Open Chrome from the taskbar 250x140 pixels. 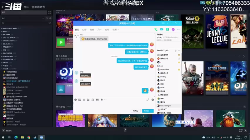click(x=29, y=137)
